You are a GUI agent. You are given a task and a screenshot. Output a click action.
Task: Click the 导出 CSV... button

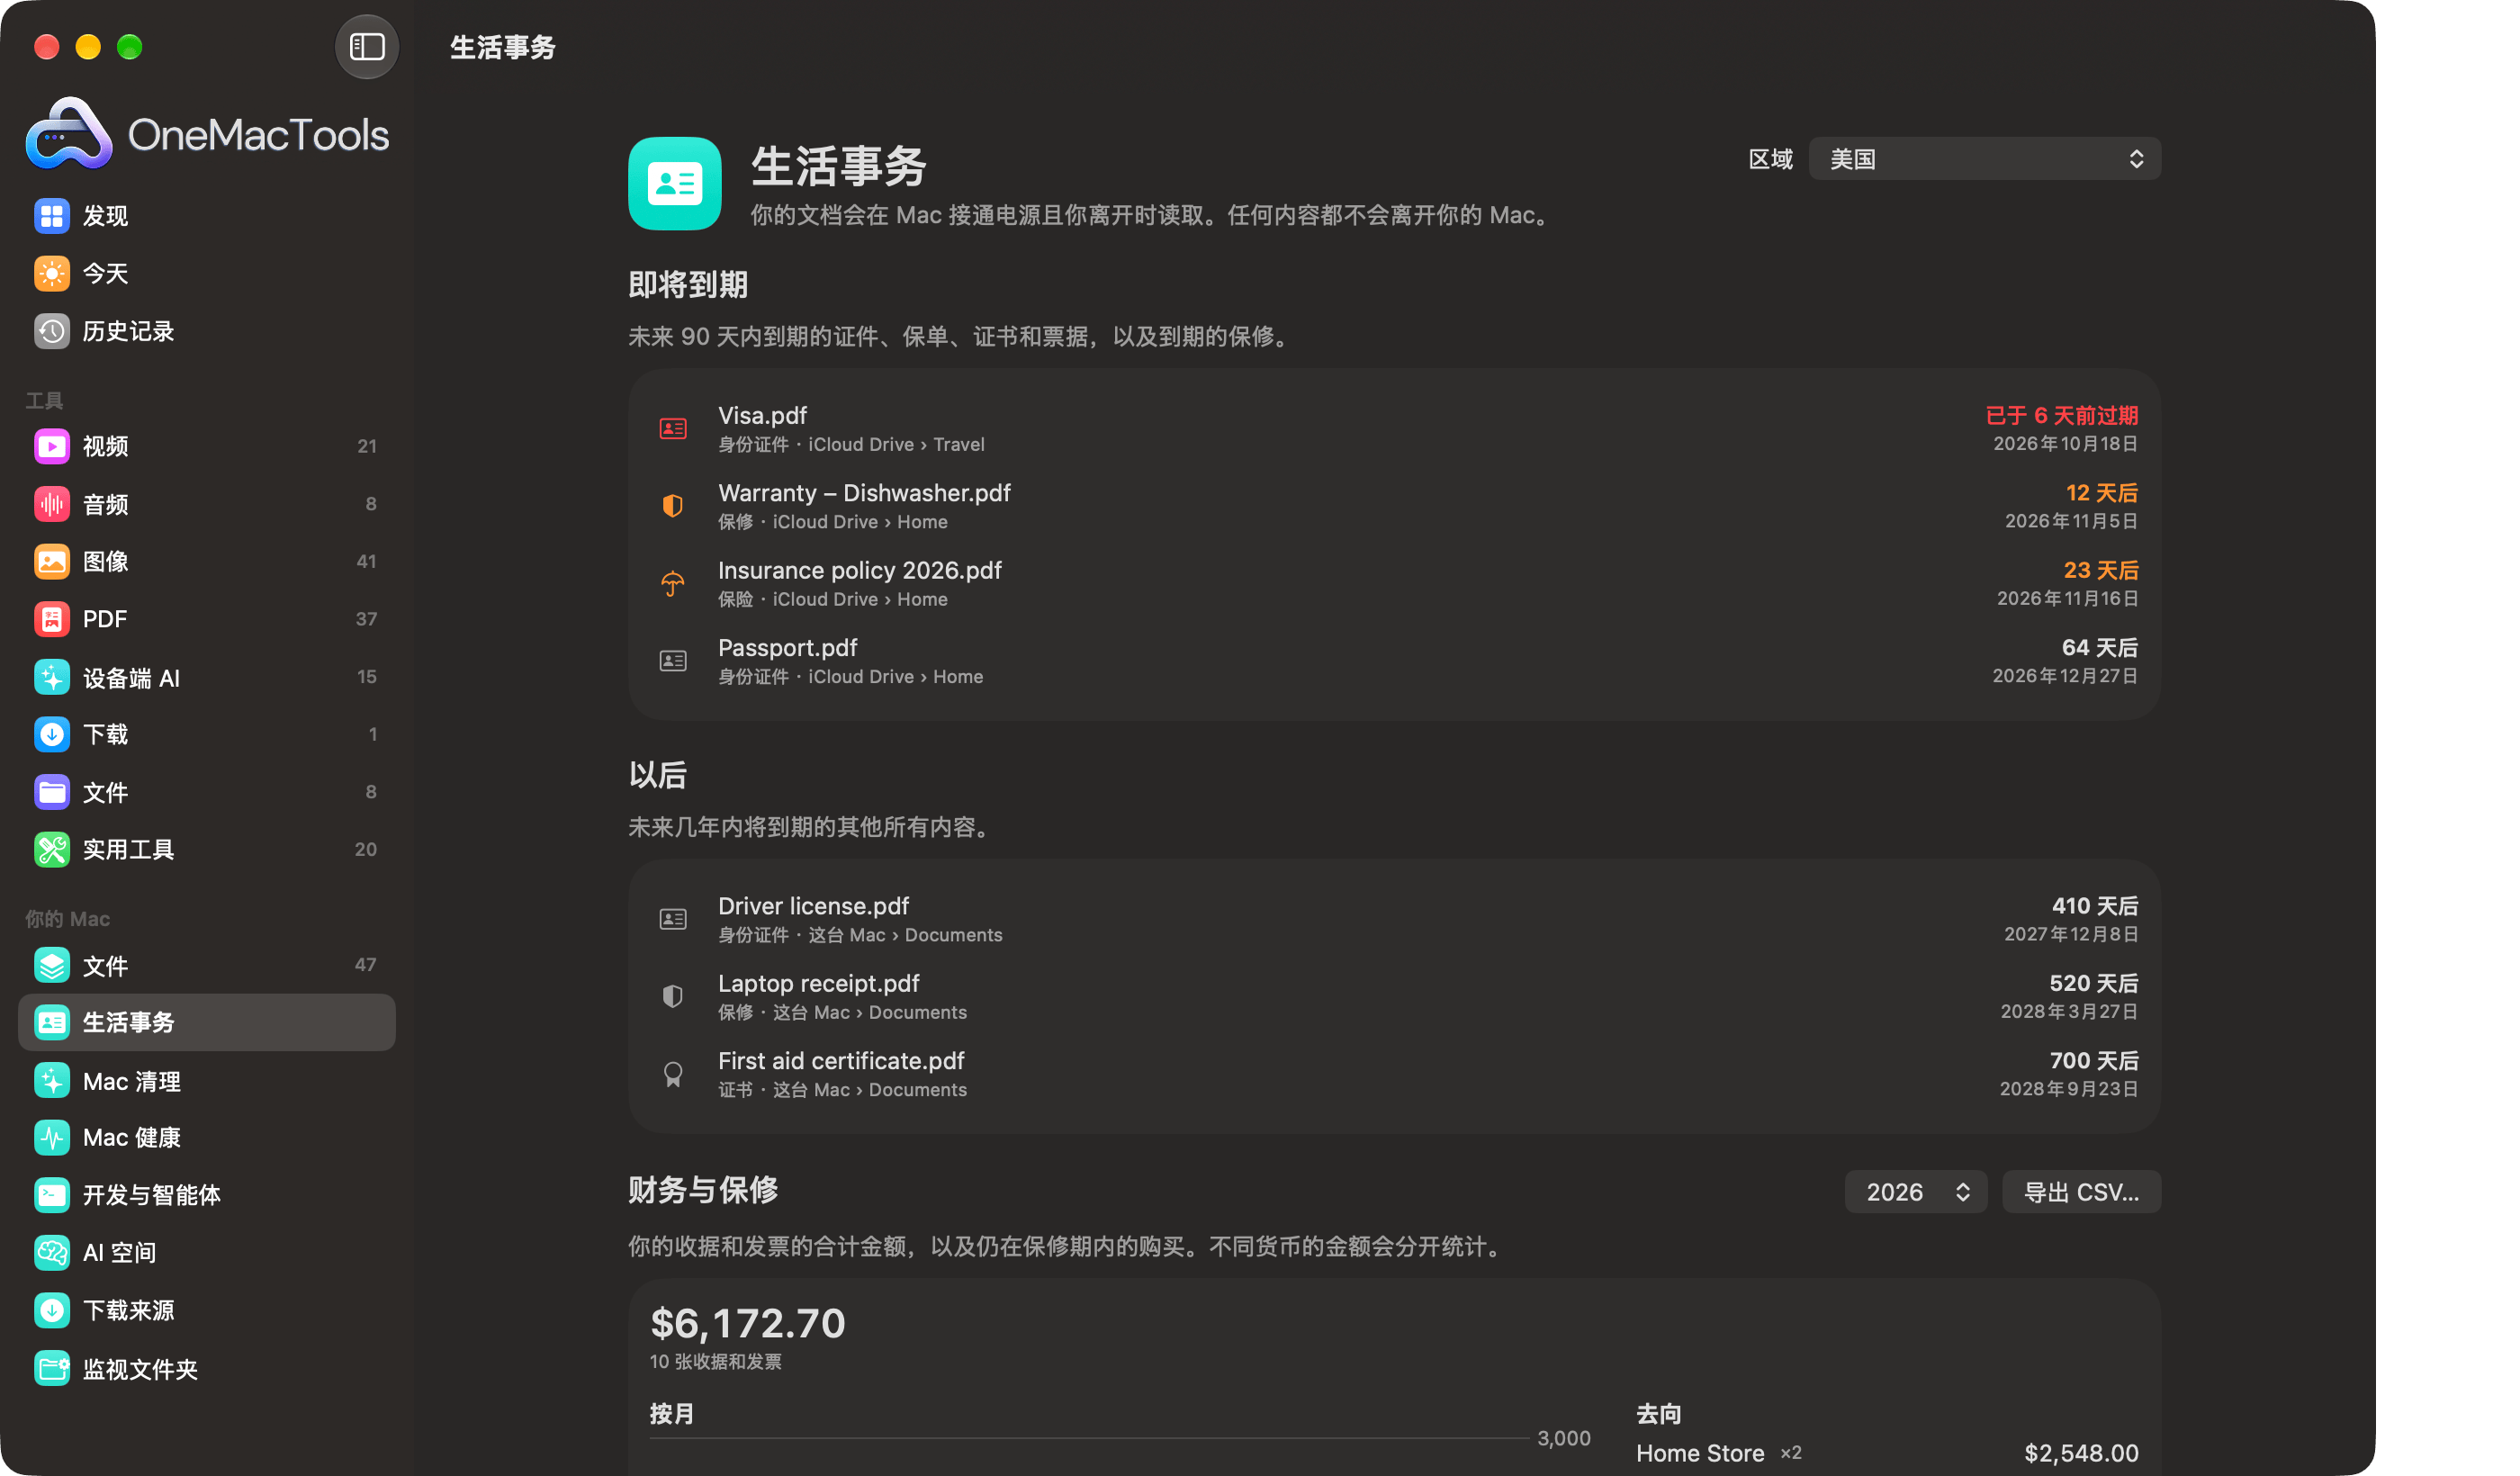pyautogui.click(x=2081, y=1192)
